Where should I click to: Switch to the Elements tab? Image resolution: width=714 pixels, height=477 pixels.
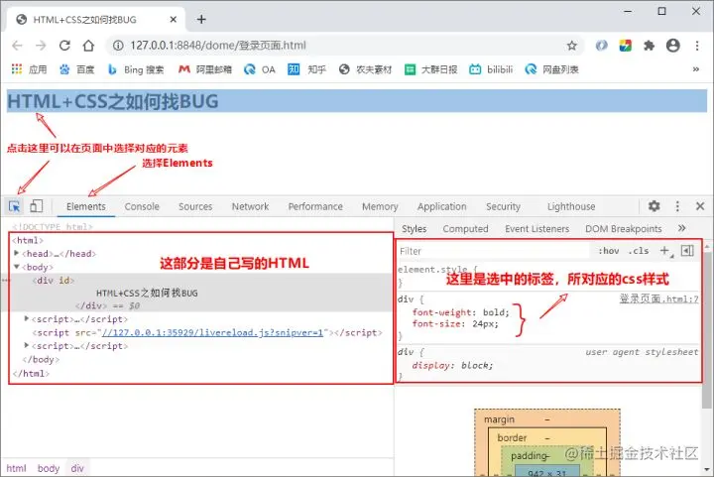click(85, 206)
